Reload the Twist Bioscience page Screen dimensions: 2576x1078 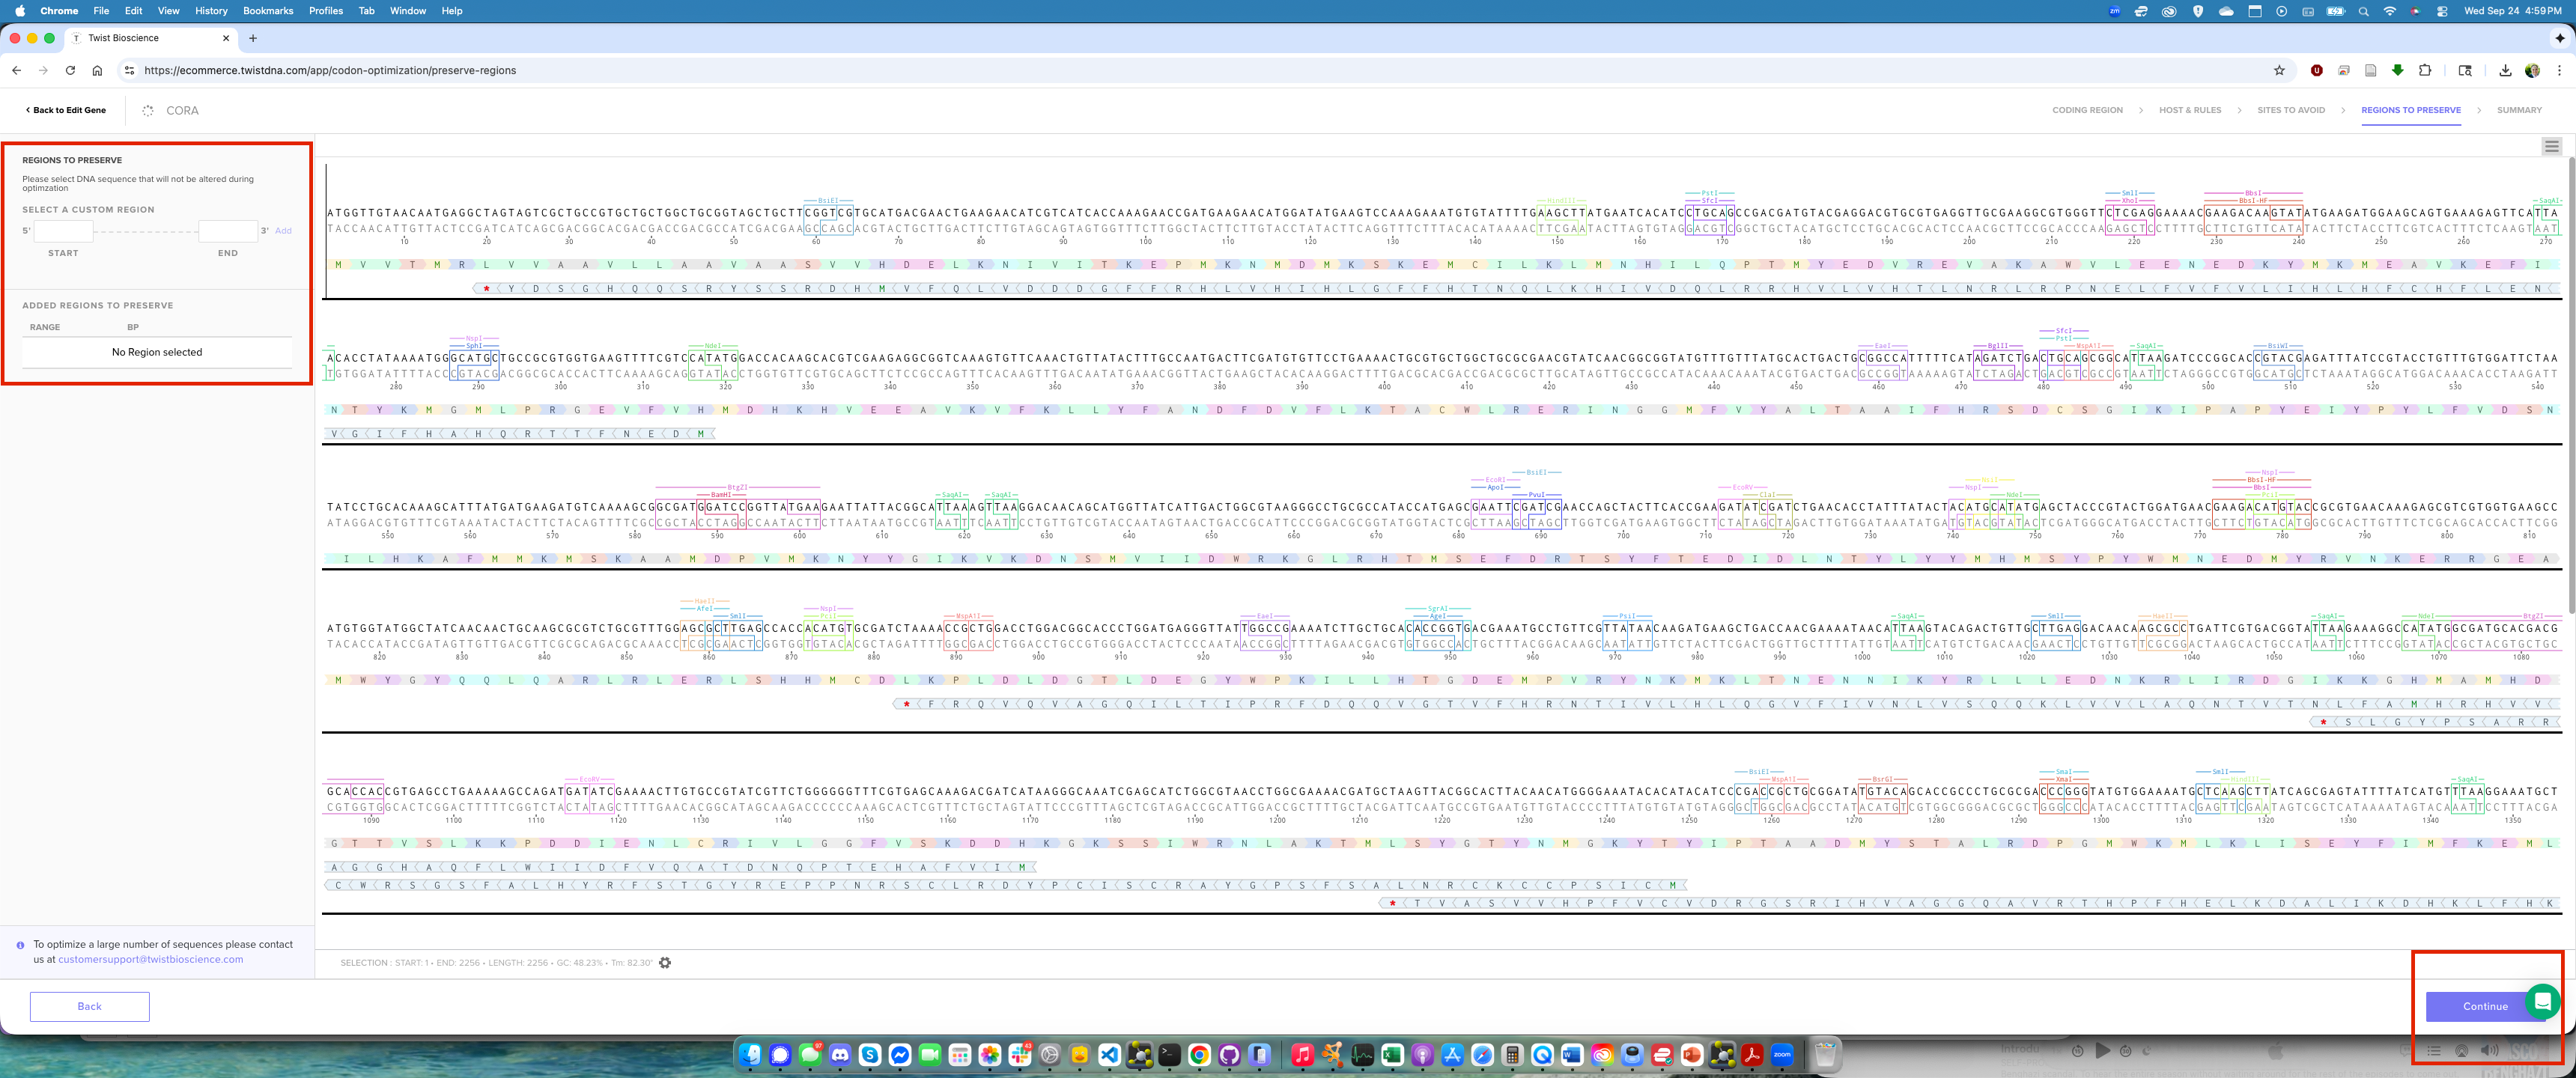pos(70,70)
